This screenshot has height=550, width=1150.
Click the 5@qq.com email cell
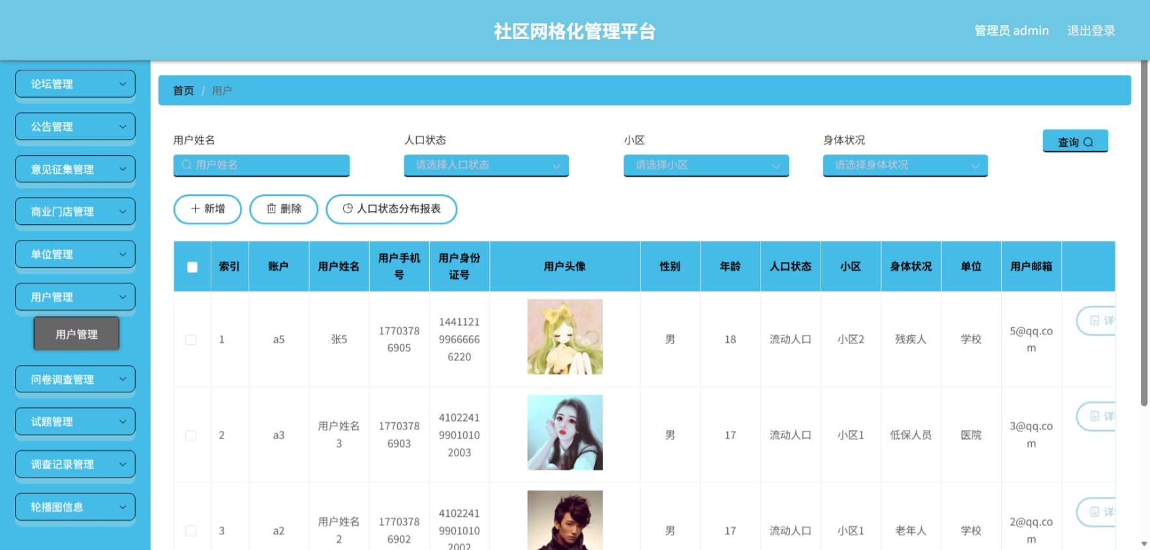[1031, 340]
